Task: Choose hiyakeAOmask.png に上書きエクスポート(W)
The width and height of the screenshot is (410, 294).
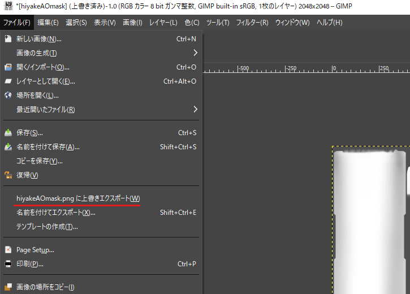Action: point(101,198)
